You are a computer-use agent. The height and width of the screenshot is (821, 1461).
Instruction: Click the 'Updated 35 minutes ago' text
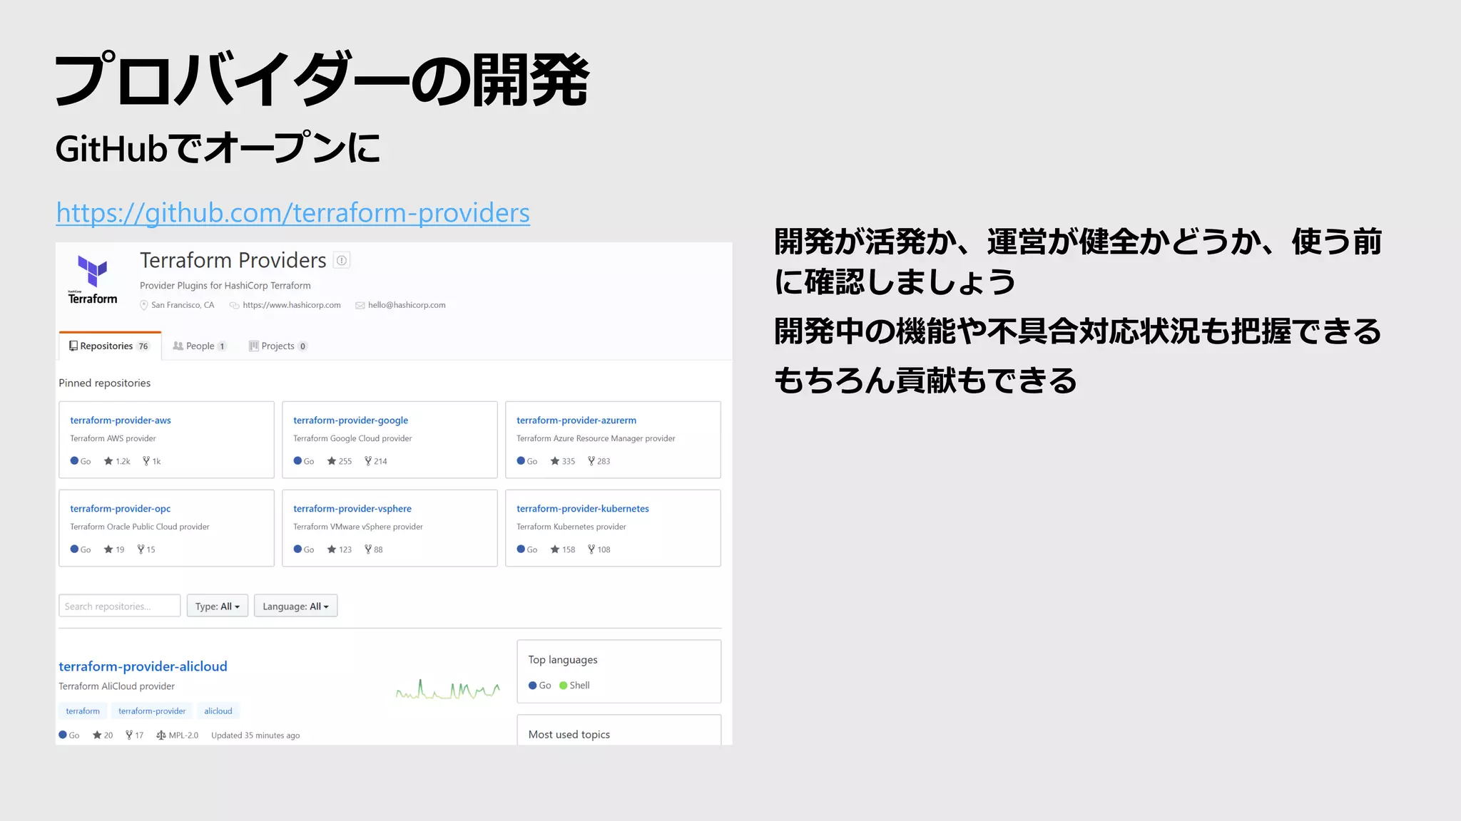click(255, 735)
